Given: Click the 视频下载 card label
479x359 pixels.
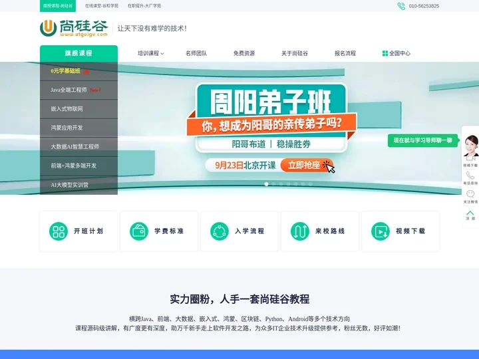Looking at the screenshot, I should coord(410,231).
